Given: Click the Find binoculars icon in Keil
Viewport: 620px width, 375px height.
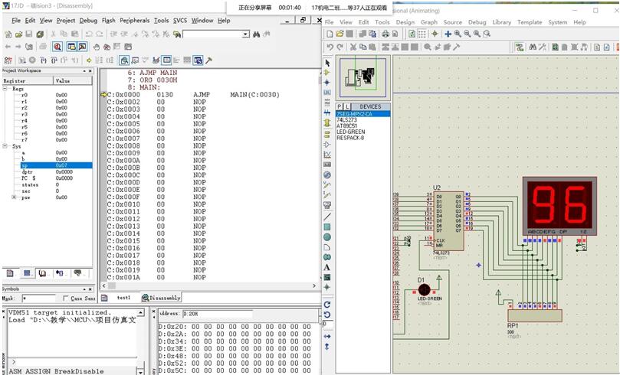Looking at the screenshot, I should click(x=256, y=34).
